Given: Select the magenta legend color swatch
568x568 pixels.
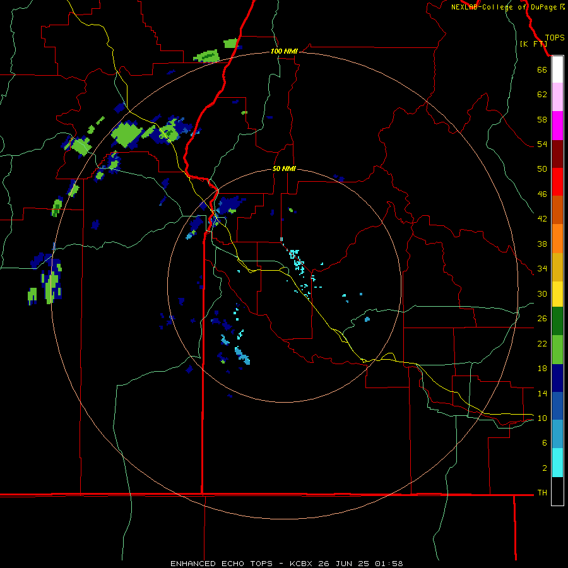Looking at the screenshot, I should (x=557, y=126).
